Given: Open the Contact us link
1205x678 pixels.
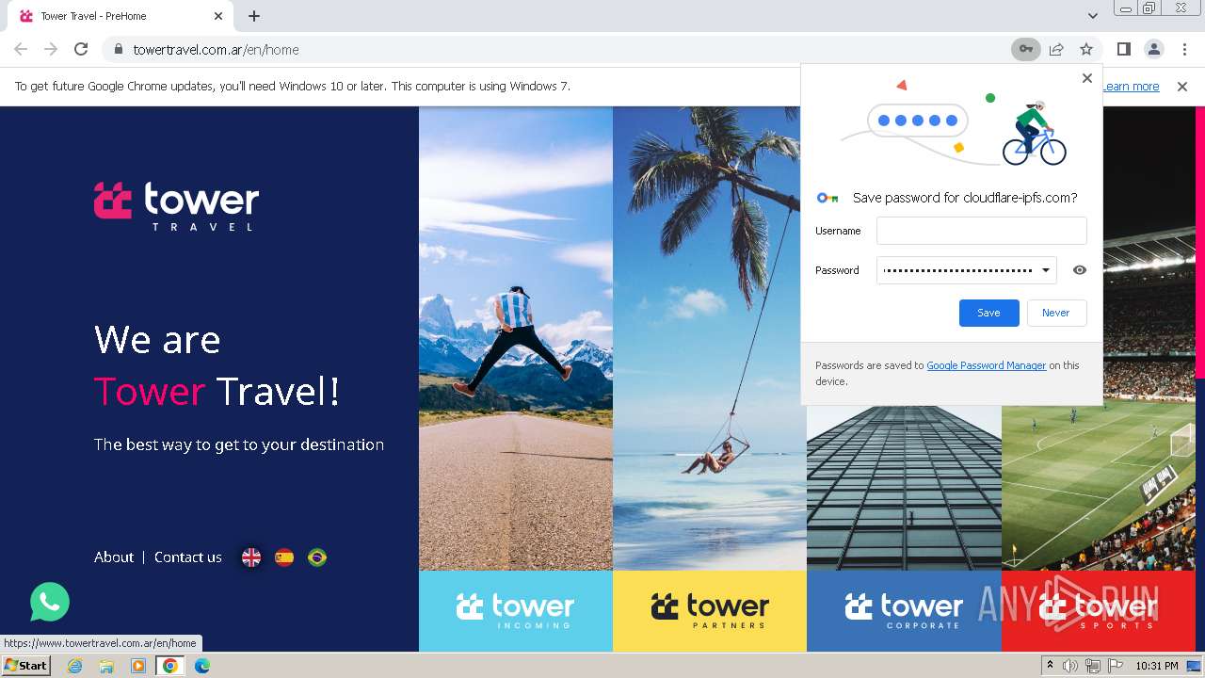Looking at the screenshot, I should click(188, 557).
